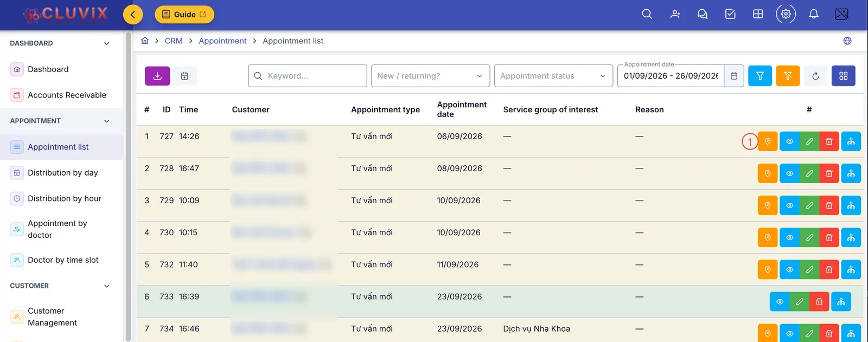868x342 pixels.
Task: Open the chat messages icon
Action: [703, 14]
